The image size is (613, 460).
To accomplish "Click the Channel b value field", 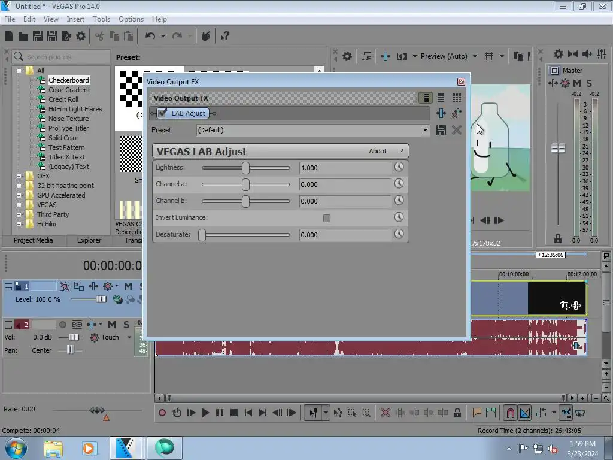I will click(x=345, y=201).
